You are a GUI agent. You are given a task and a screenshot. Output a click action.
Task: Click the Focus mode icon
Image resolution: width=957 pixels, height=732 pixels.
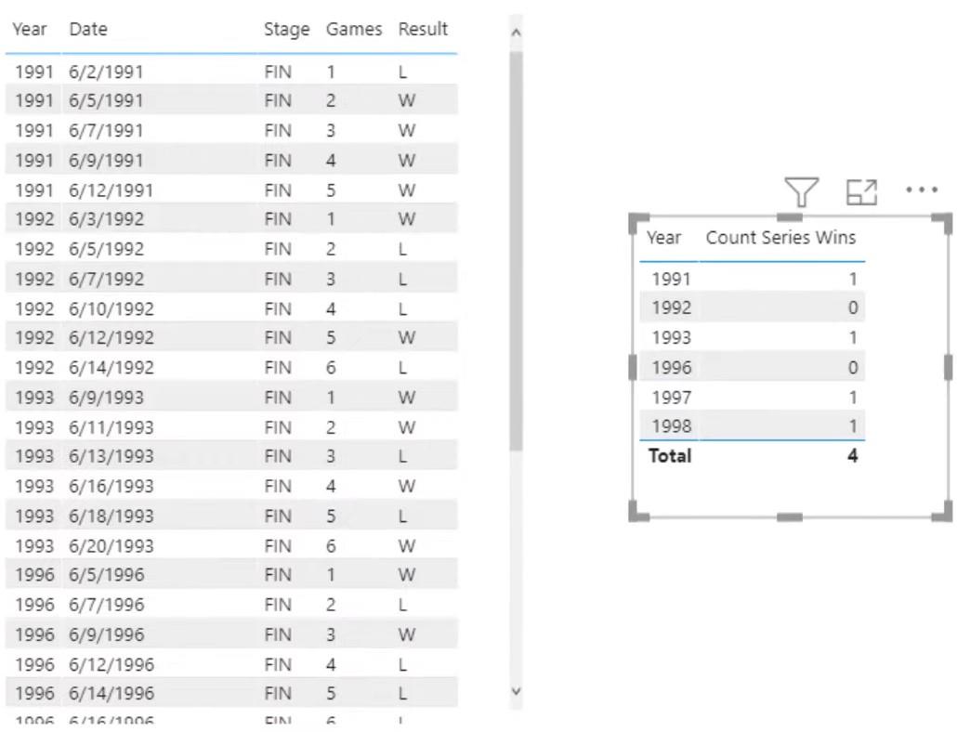[862, 193]
